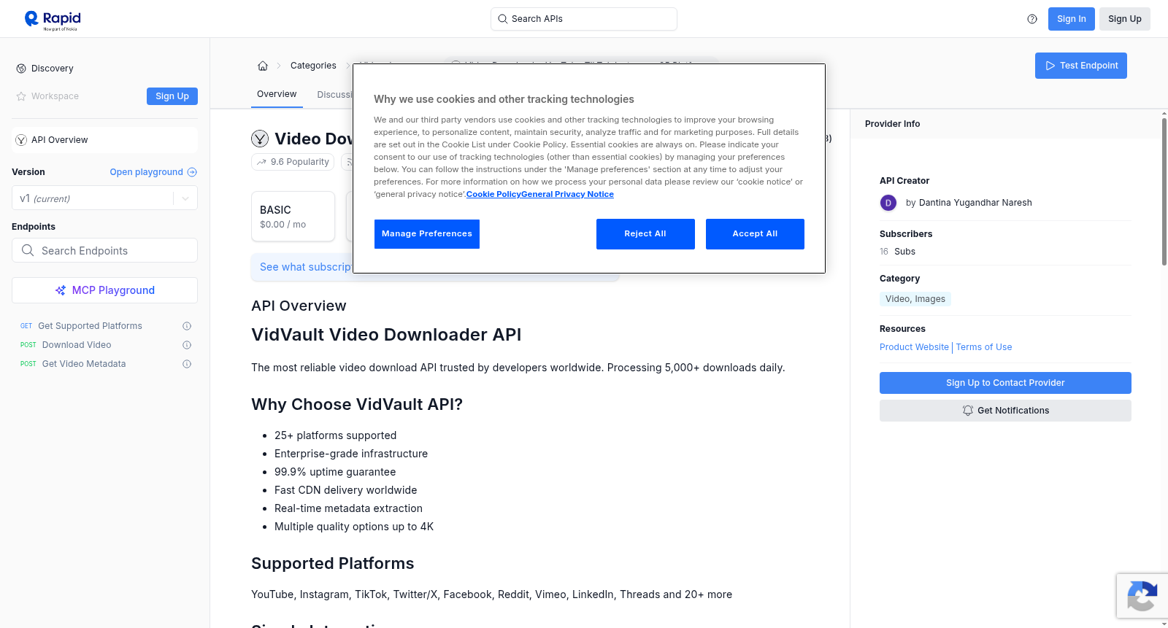Open the Terms of Use link
Image resolution: width=1168 pixels, height=628 pixels.
984,347
